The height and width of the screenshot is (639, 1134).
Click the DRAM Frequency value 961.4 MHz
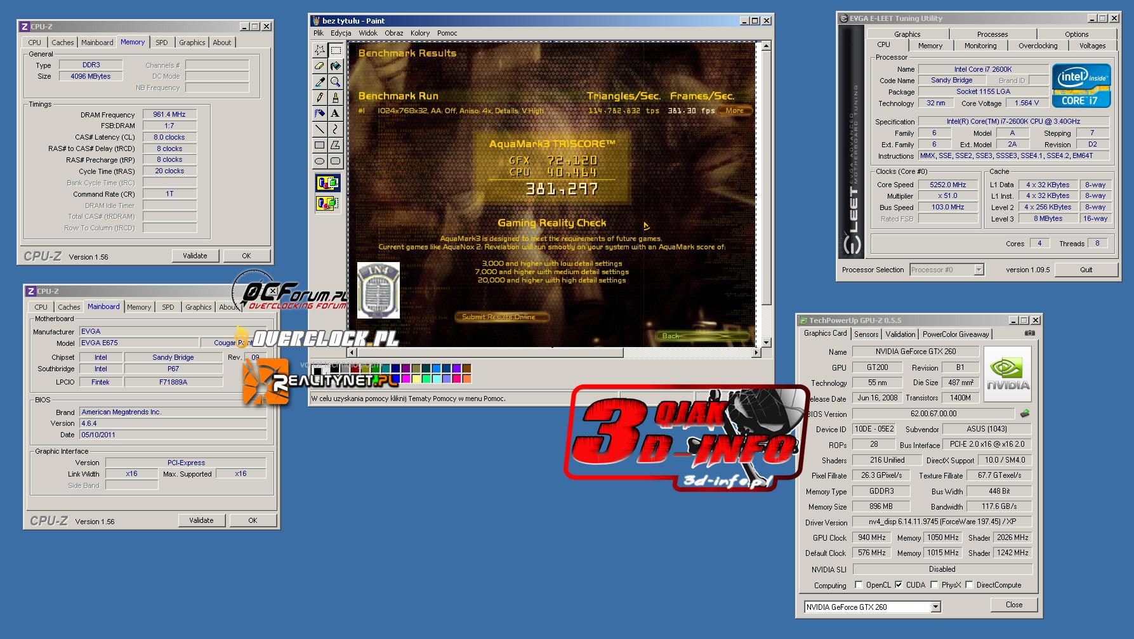tap(169, 114)
